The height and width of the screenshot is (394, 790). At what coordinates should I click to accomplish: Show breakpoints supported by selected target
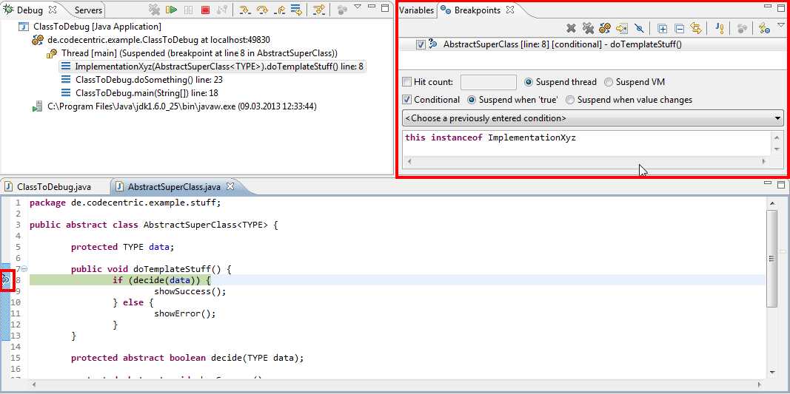point(605,28)
